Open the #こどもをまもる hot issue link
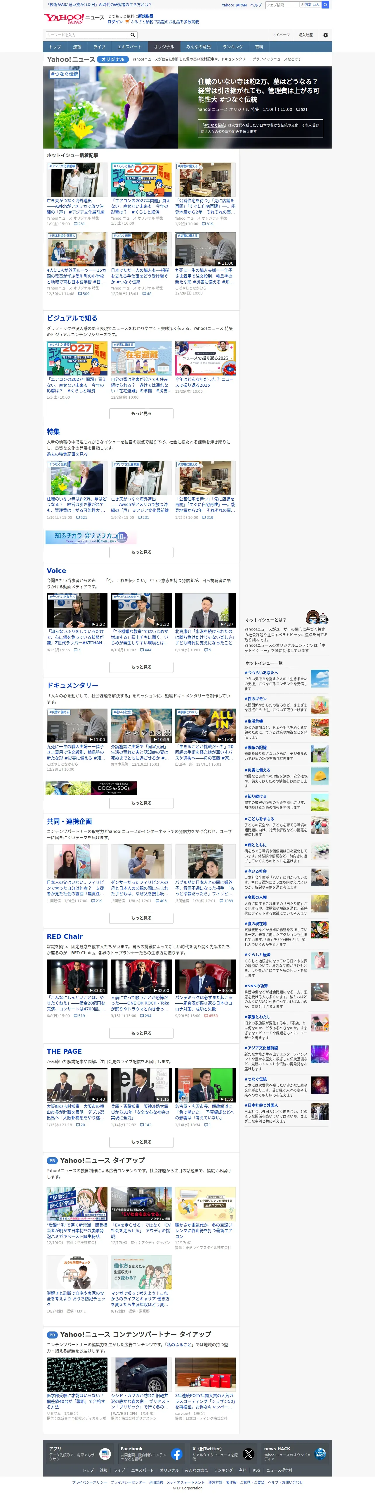 [x=259, y=819]
